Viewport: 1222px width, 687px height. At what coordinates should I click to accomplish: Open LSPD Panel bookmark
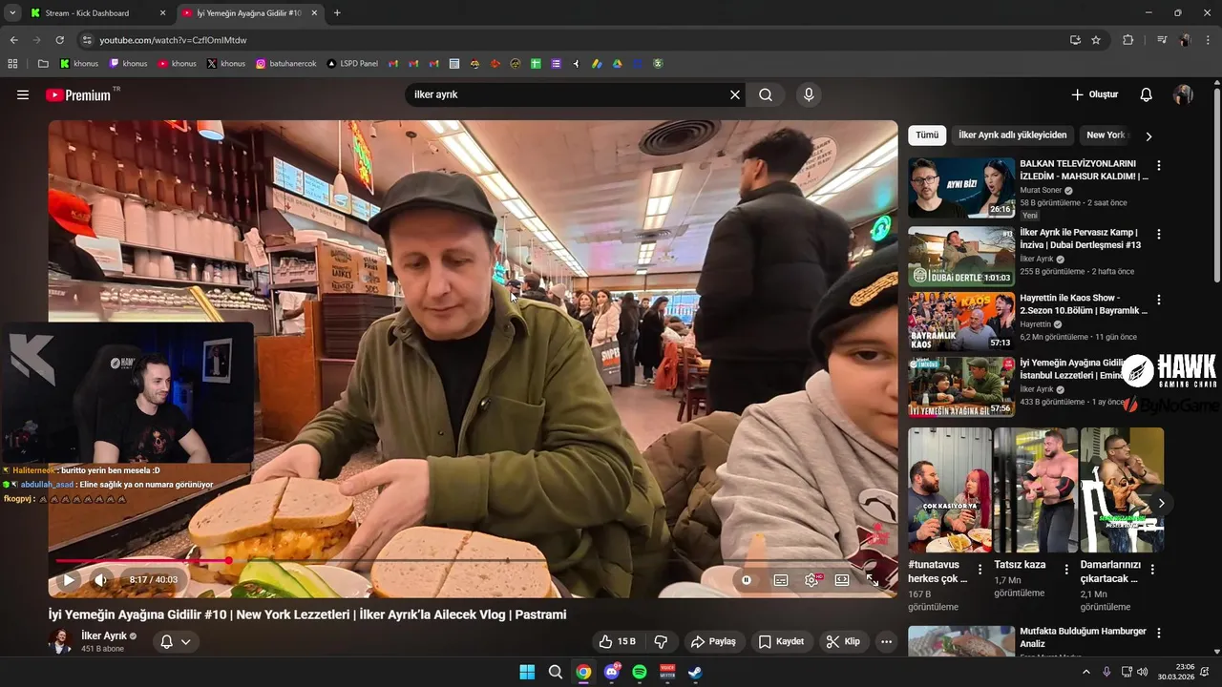[352, 64]
